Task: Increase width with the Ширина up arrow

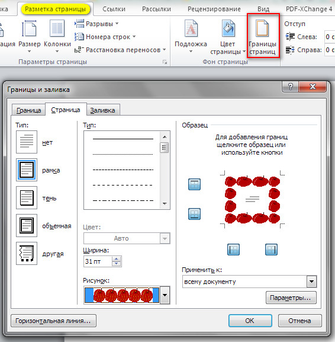Action: 117,259
